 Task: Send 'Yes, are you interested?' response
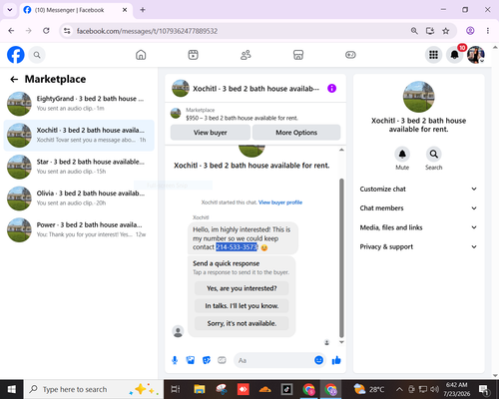click(242, 288)
